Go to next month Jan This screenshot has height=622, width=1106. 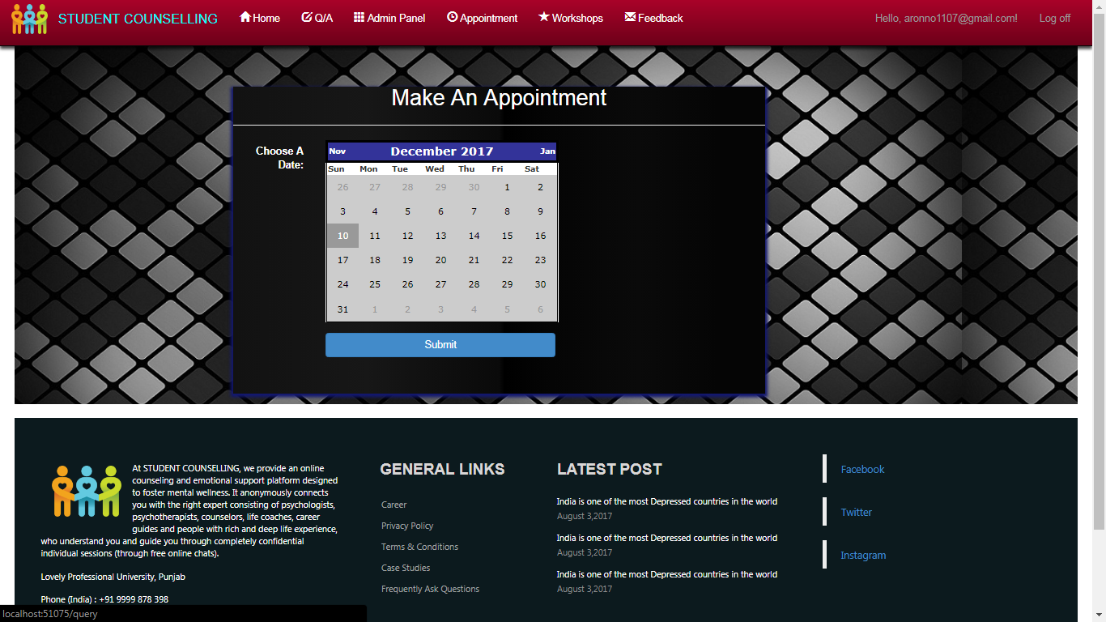pyautogui.click(x=548, y=151)
